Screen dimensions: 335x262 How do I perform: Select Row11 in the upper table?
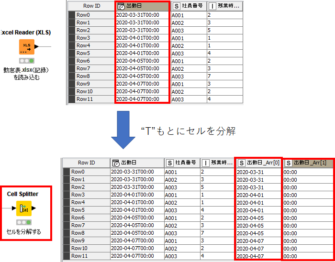click(x=91, y=99)
